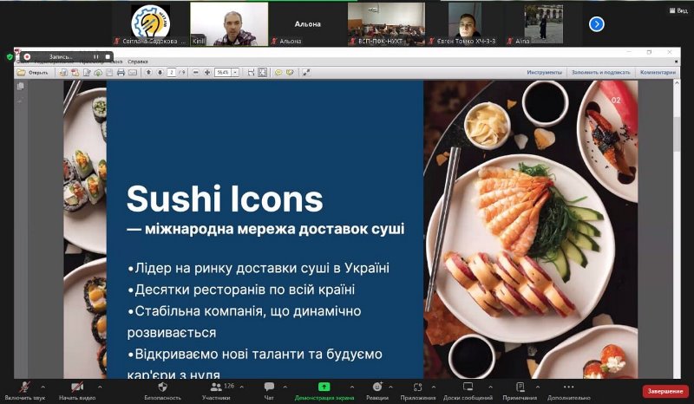
Task: Expand the arrow beside Apps
Action: click(433, 388)
